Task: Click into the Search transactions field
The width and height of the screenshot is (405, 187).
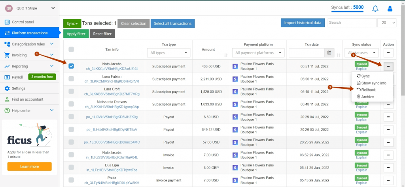Action: click(352, 22)
